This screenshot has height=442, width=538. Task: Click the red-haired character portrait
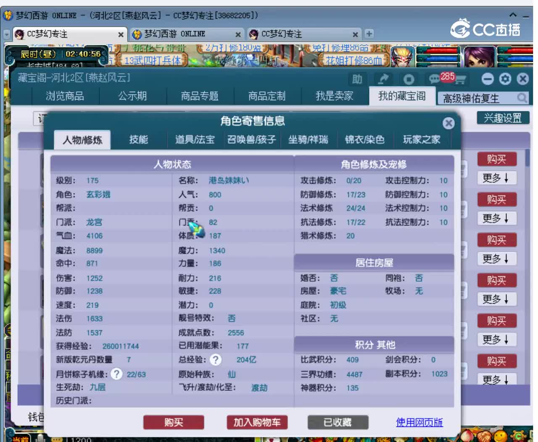click(402, 56)
